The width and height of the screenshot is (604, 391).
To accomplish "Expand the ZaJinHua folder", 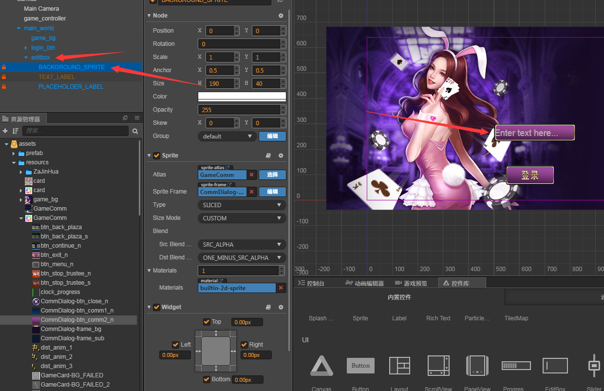I will point(21,172).
